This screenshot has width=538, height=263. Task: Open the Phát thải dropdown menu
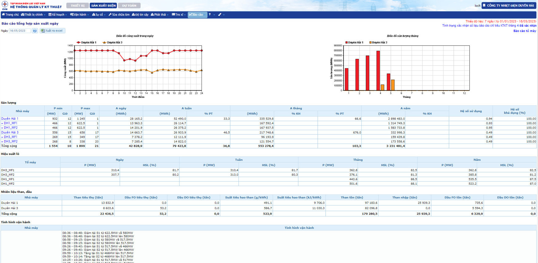coord(159,15)
